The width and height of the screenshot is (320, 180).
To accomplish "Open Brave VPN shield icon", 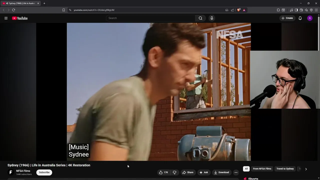I will coord(311,10).
